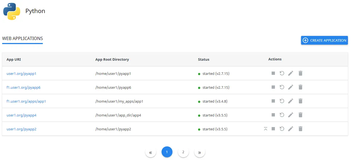Restart the user1.org/pyapp1 application
The width and height of the screenshot is (352, 160).
click(282, 73)
